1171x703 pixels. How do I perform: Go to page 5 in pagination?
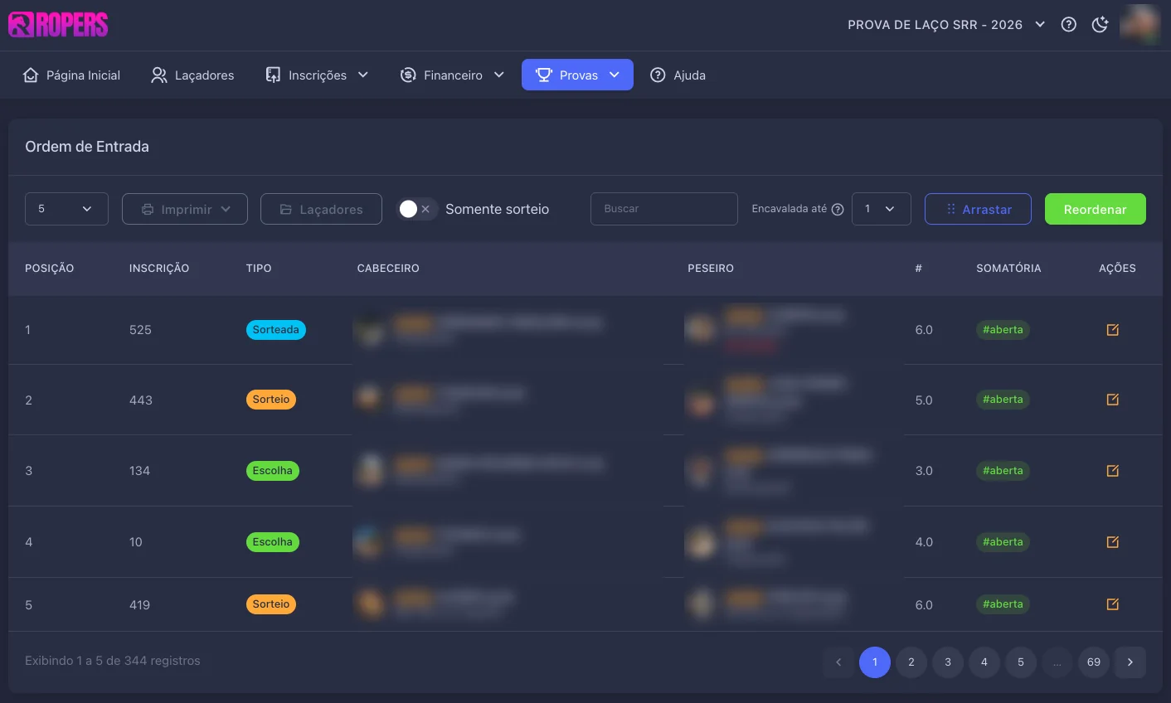coord(1021,662)
